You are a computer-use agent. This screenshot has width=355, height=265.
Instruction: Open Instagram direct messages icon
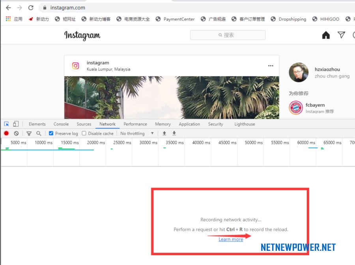click(x=341, y=35)
